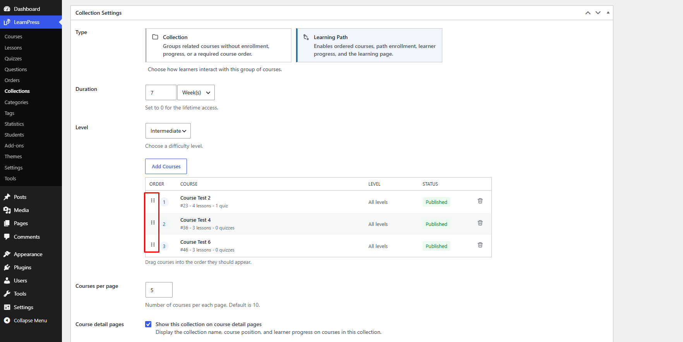
Task: Click the Pages icon in sidebar
Action: [7, 223]
